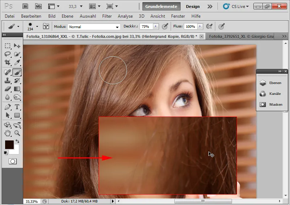This screenshot has width=290, height=205.
Task: Select the Eraser tool
Action: tap(7, 89)
